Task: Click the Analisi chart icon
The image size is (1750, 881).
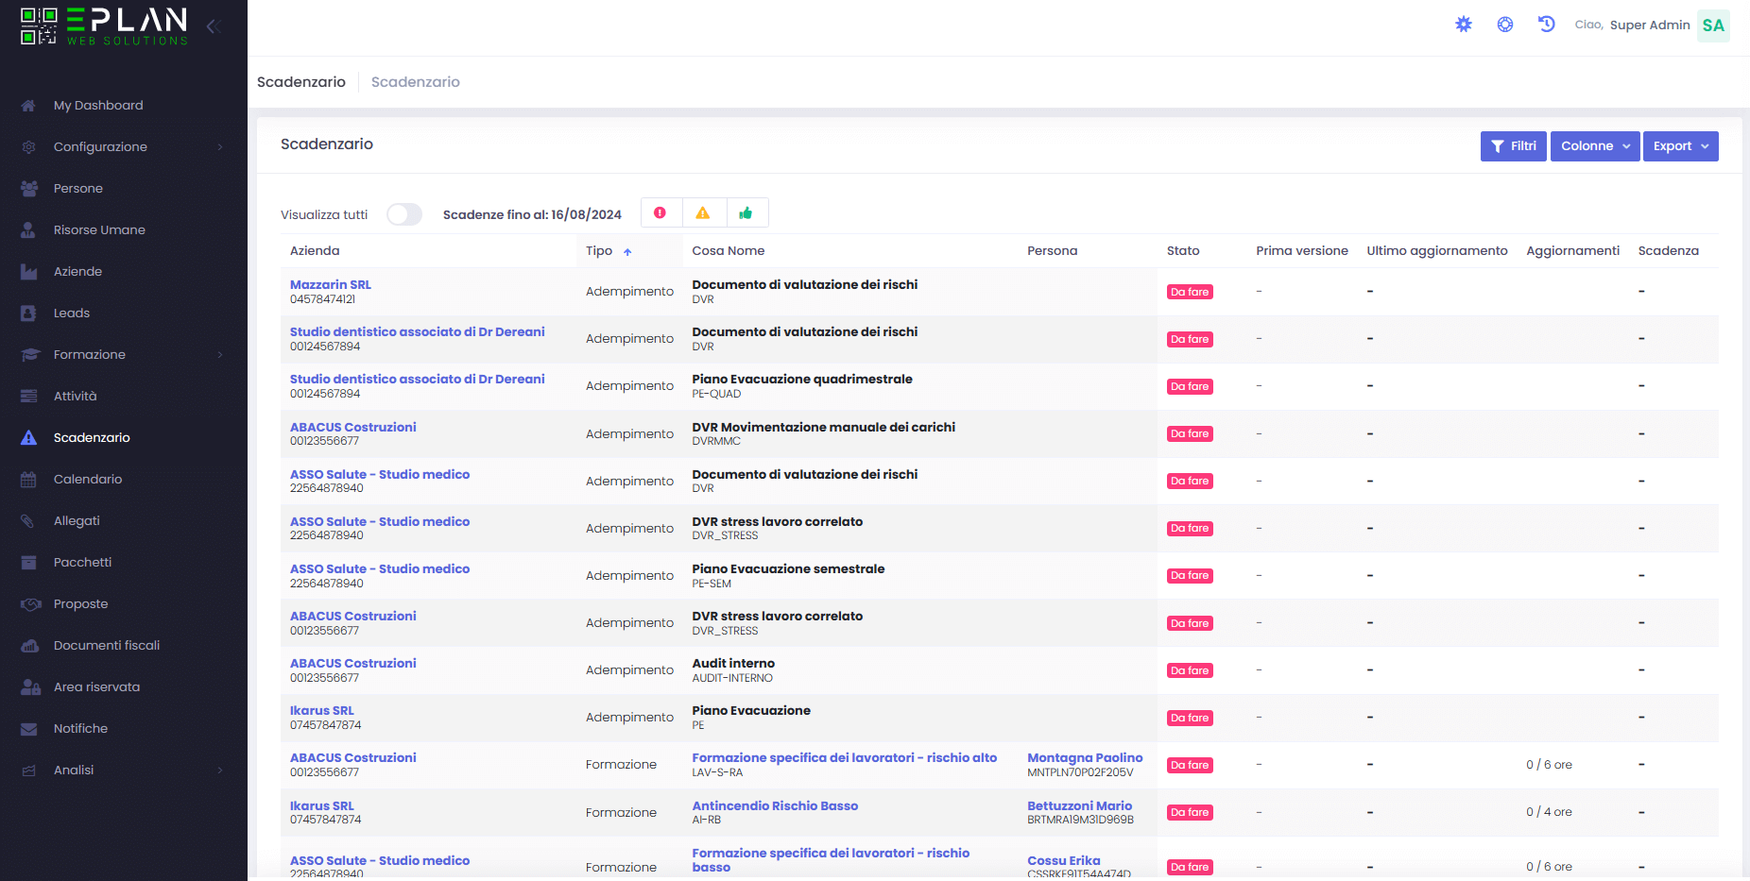Action: click(x=28, y=771)
